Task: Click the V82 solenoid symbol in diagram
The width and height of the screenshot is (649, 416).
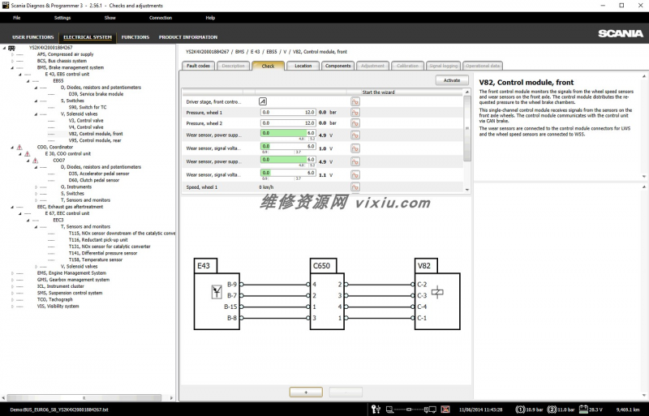Action: 437,292
